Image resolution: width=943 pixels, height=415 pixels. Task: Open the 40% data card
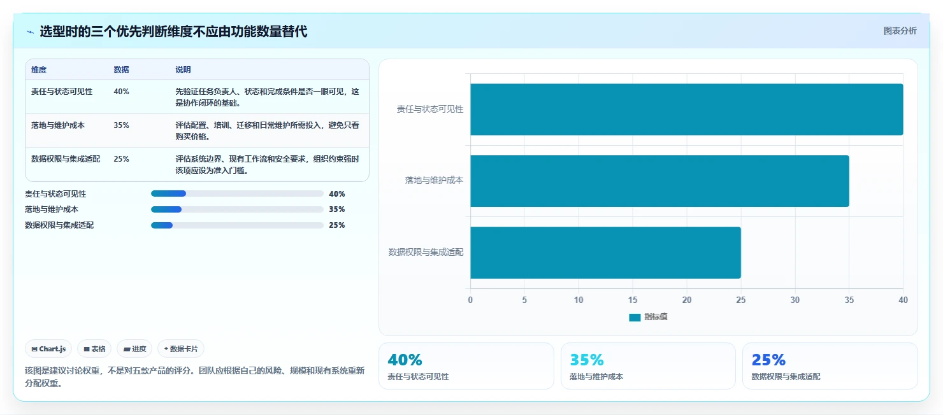coord(466,366)
